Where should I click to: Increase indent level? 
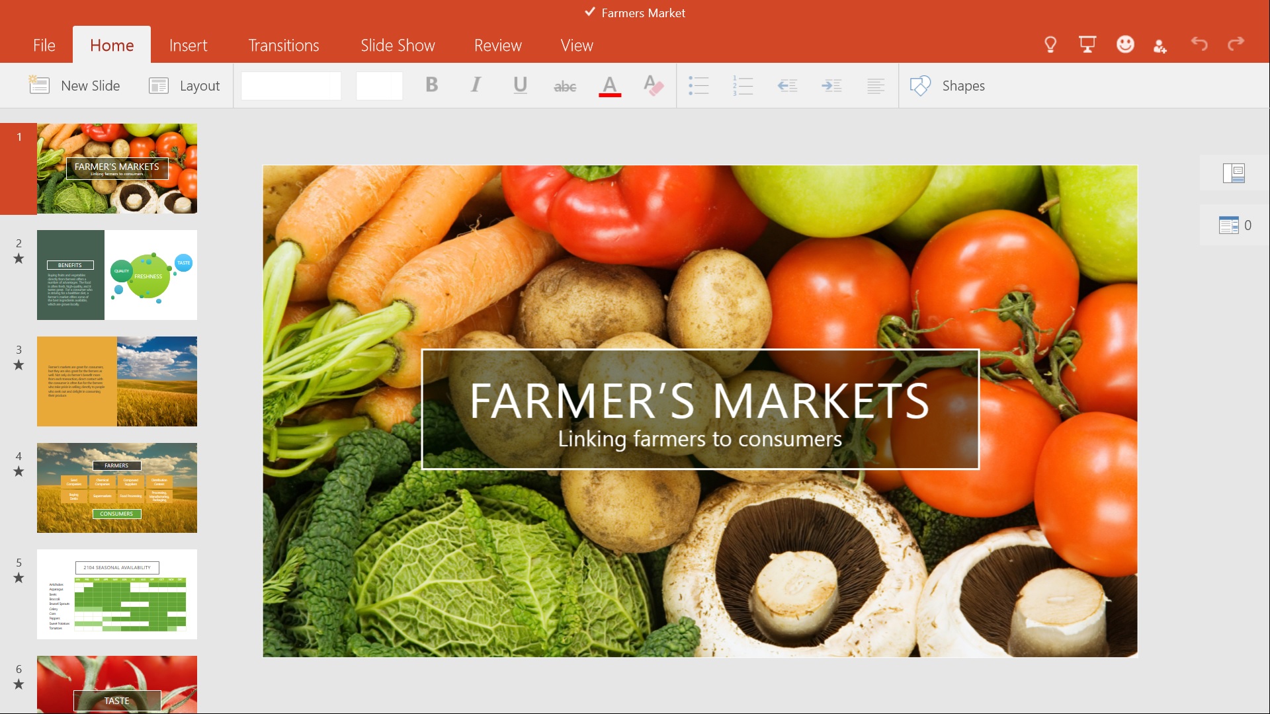[831, 86]
